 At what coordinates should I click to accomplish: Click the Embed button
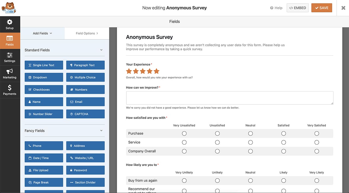point(298,8)
